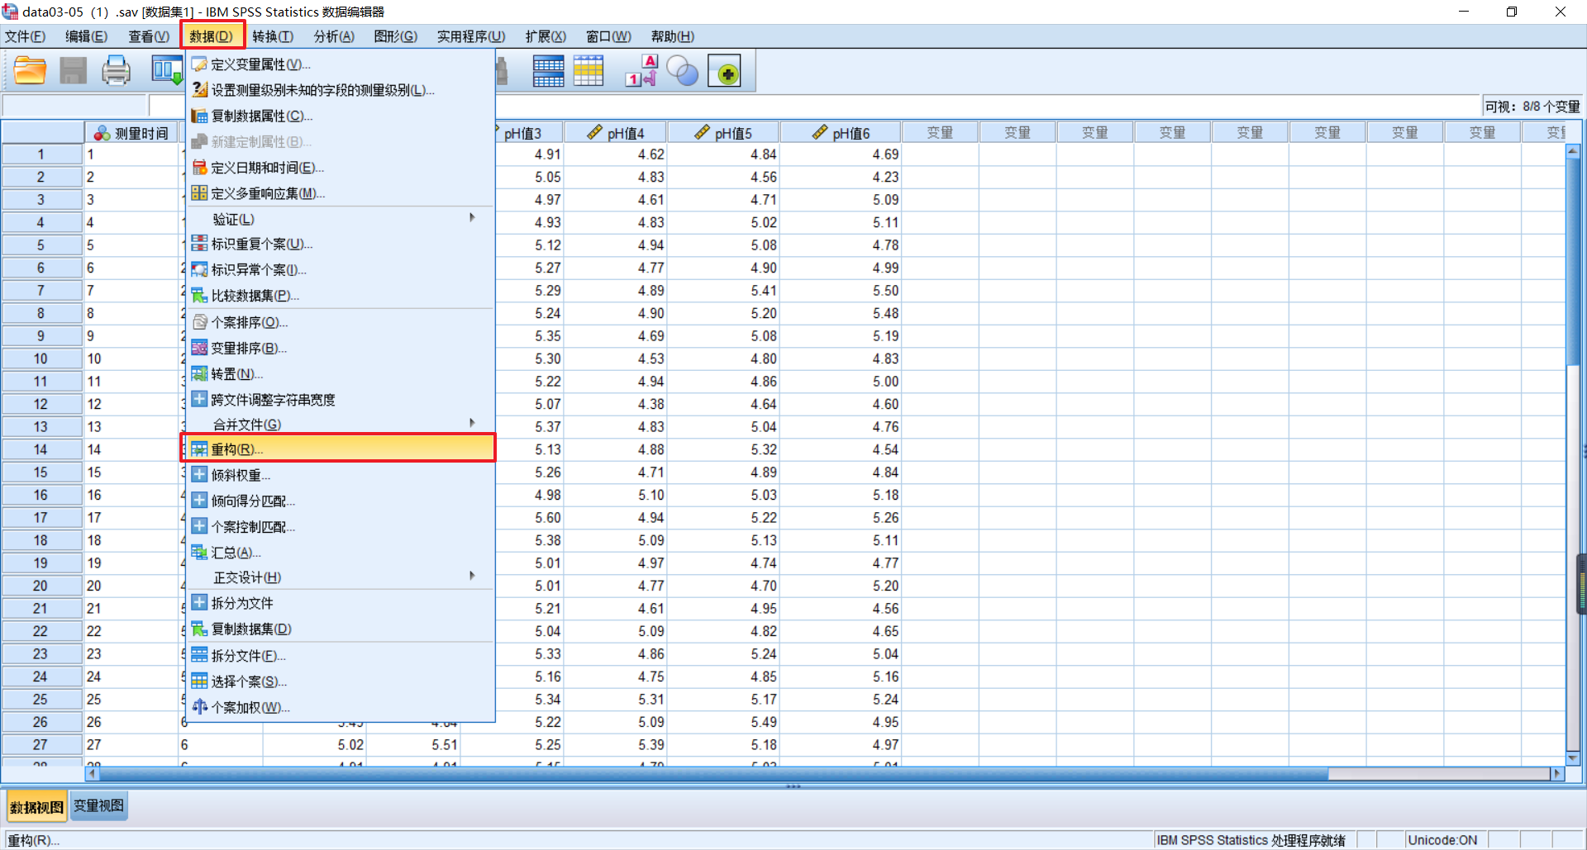Click the Split File toolbar icon

[548, 71]
